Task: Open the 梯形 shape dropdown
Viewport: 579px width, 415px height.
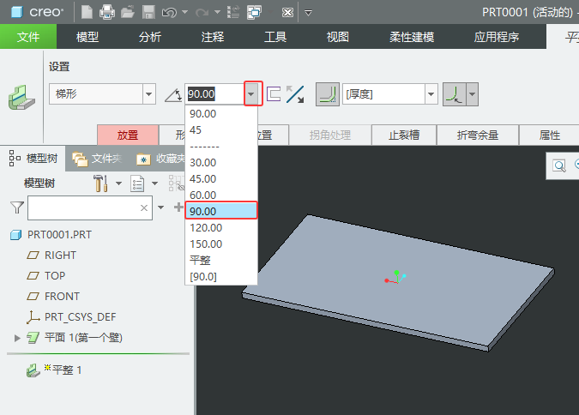Action: click(148, 94)
